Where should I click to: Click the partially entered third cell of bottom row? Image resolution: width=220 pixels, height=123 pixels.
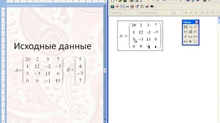[148, 46]
